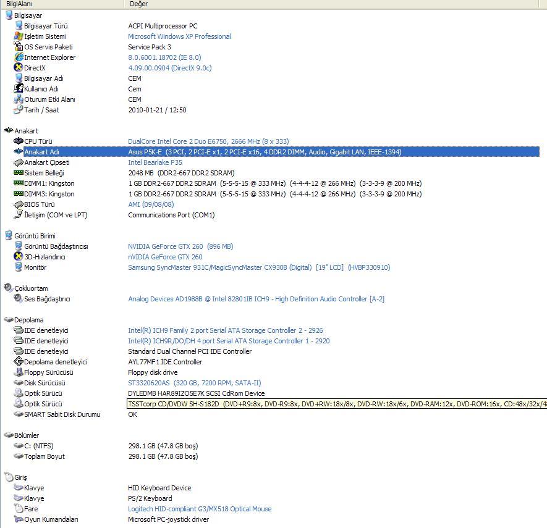547x528 pixels.
Task: Open the NVIDIA GeForce GTX 260 (896 MB) link
Action: coord(180,246)
